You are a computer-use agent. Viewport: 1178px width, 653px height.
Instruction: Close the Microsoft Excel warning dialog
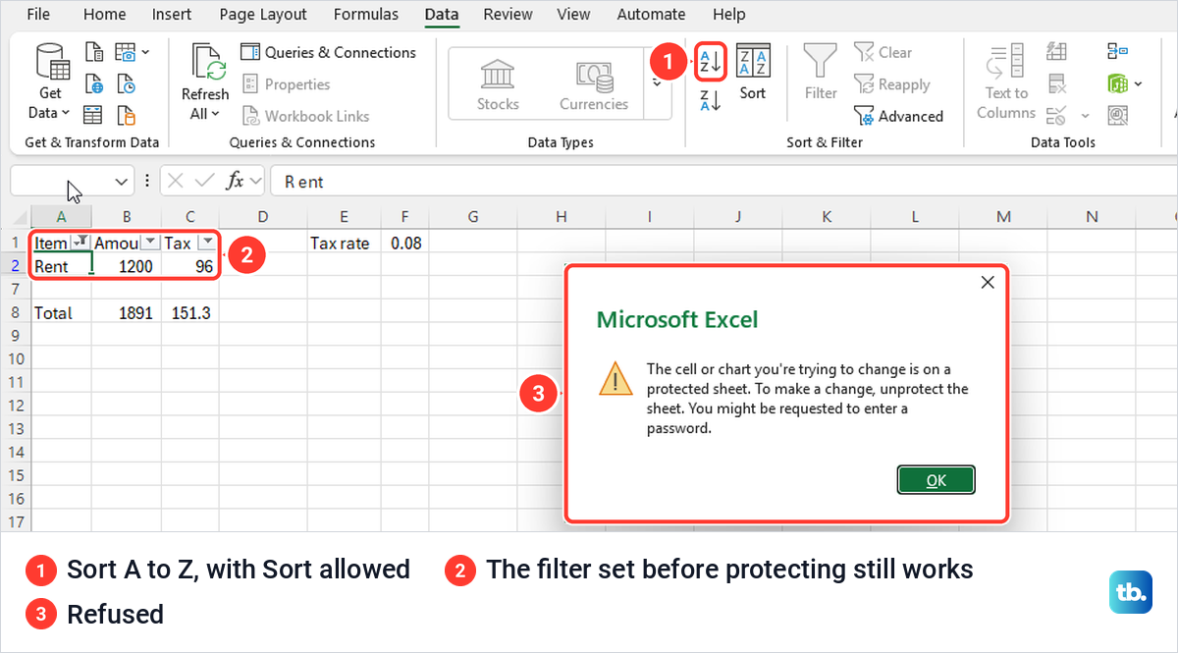click(988, 283)
